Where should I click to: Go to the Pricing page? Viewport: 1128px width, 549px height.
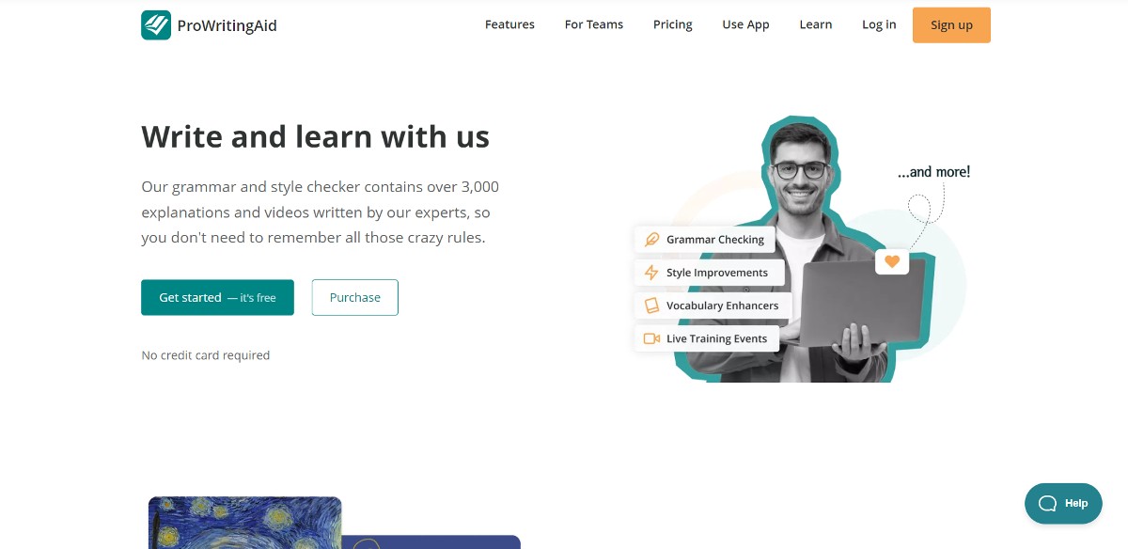[673, 24]
